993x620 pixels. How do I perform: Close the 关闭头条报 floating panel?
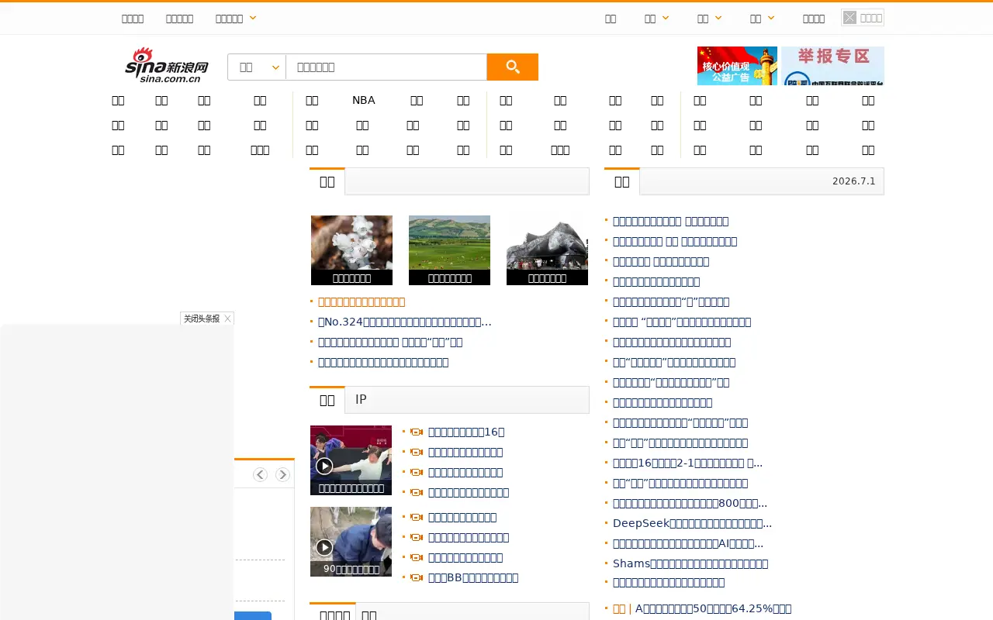(227, 319)
